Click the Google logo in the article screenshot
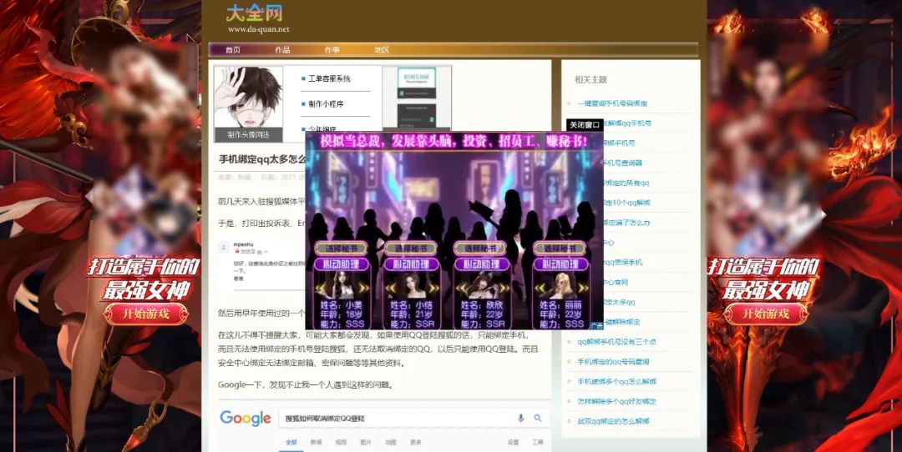902x452 pixels. point(246,418)
